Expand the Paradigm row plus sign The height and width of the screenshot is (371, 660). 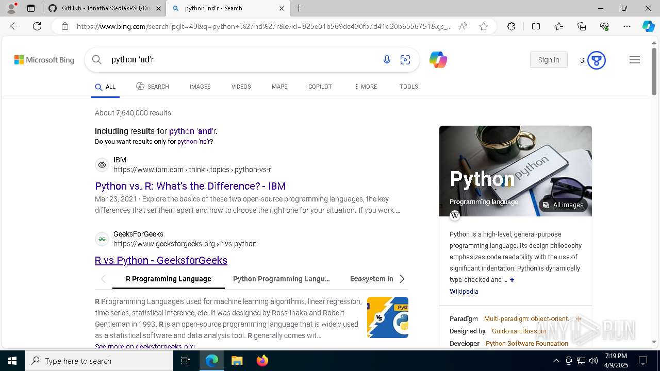[579, 319]
